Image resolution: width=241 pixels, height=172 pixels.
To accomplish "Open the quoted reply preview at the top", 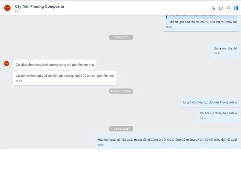I will point(201,16).
